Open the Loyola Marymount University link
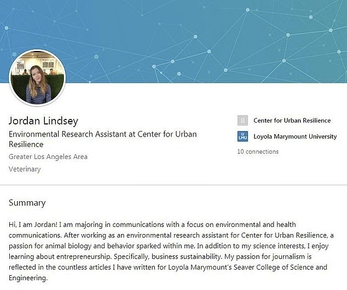 295,137
